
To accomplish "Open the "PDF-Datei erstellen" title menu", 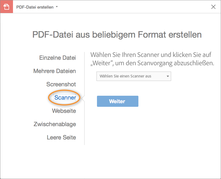I will (35, 7).
